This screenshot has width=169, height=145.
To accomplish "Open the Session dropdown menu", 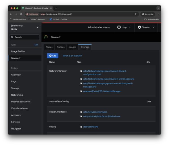I will coord(146,27).
